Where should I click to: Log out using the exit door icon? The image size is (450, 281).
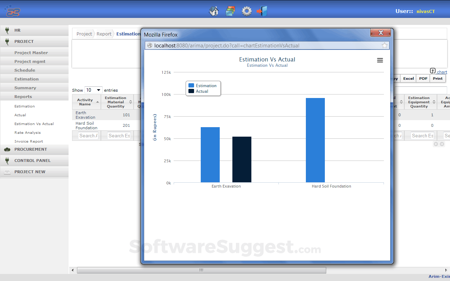coord(262,11)
